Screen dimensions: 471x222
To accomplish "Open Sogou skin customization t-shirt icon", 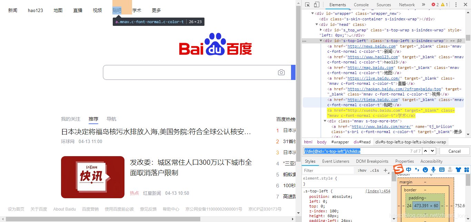I will pos(458,169).
